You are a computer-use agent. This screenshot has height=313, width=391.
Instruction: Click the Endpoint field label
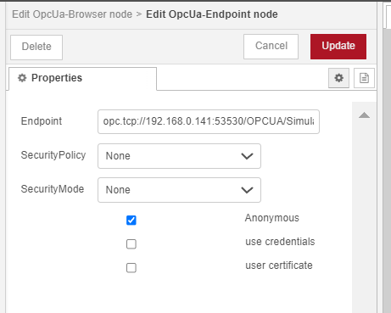(42, 121)
